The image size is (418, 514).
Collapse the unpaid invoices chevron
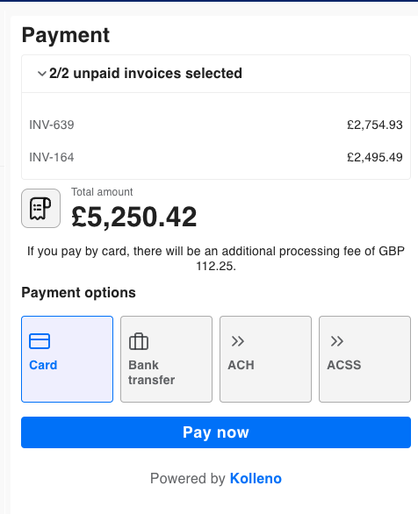coord(41,74)
